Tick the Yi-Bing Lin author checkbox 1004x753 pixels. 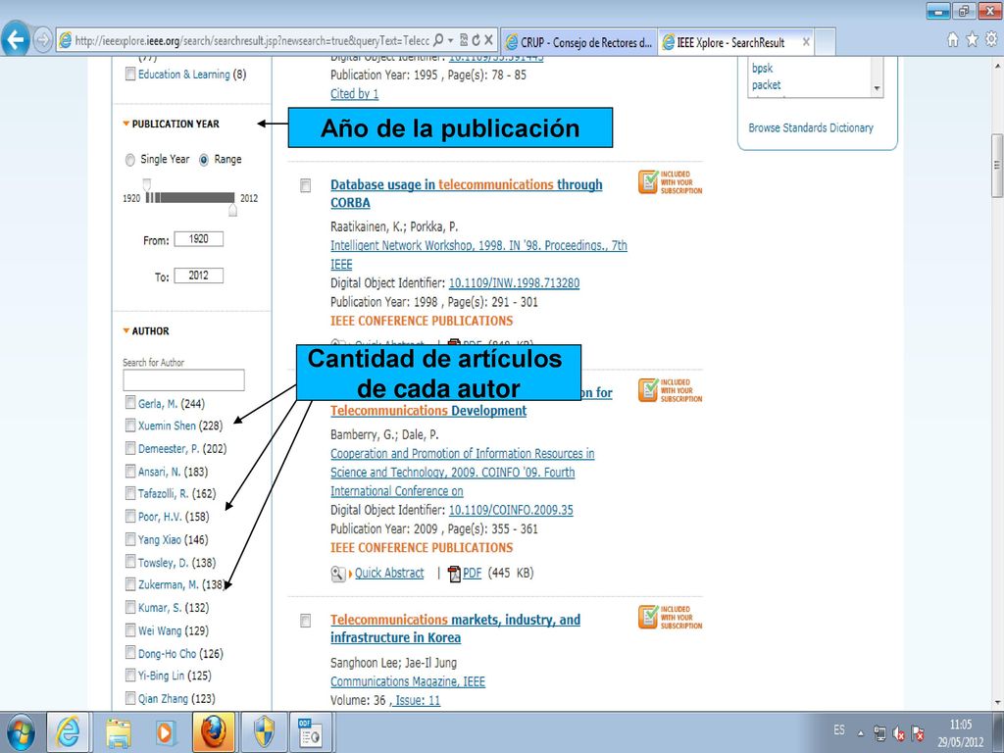[130, 675]
